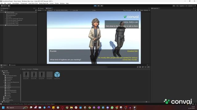
Task: Click the global search magnifier icon
Action: pyautogui.click(x=177, y=6)
